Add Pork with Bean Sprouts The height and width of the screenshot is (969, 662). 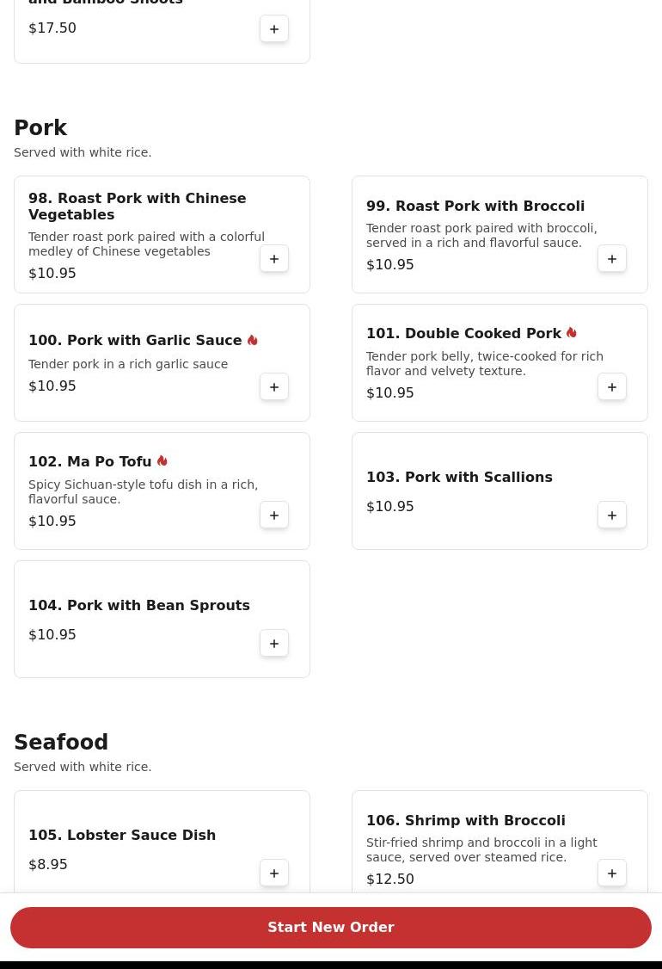point(274,644)
